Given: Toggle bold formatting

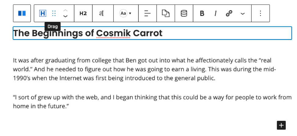Looking at the screenshot, I should tap(202, 13).
